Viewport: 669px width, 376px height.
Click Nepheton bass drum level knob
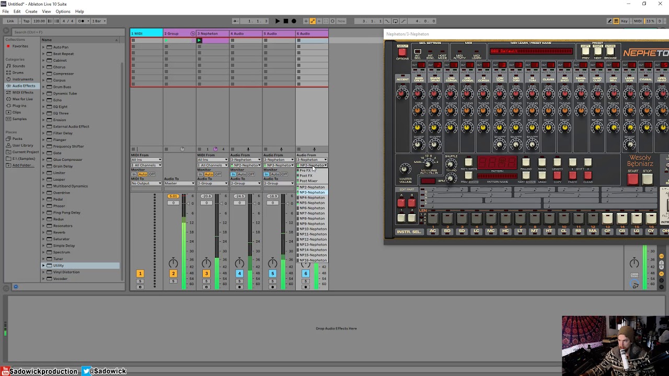[x=419, y=93]
